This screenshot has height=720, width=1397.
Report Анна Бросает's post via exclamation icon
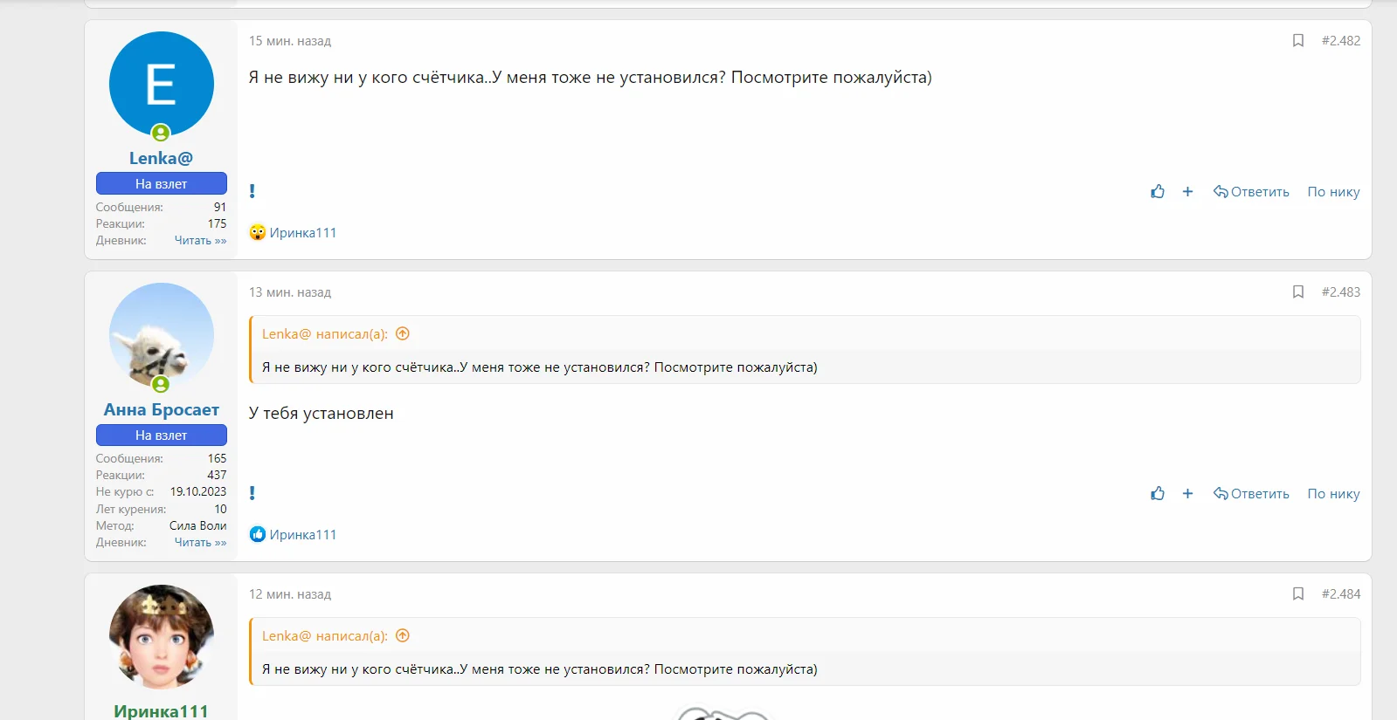[x=252, y=493]
